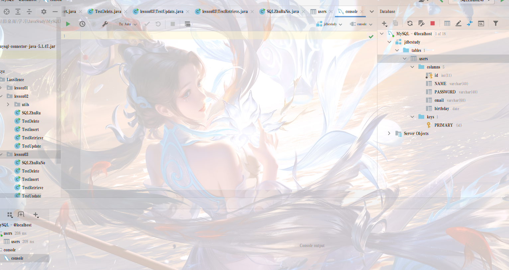Image resolution: width=509 pixels, height=270 pixels.
Task: Switch to SQLZhuRuNo.java tab
Action: coord(282,12)
